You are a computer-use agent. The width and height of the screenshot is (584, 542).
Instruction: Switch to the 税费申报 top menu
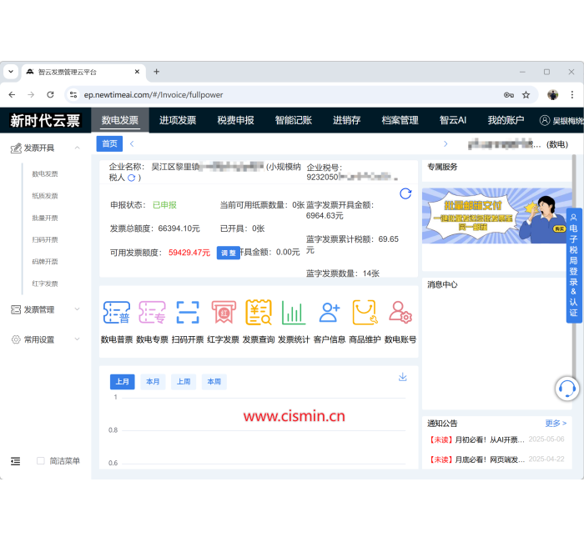tap(235, 120)
